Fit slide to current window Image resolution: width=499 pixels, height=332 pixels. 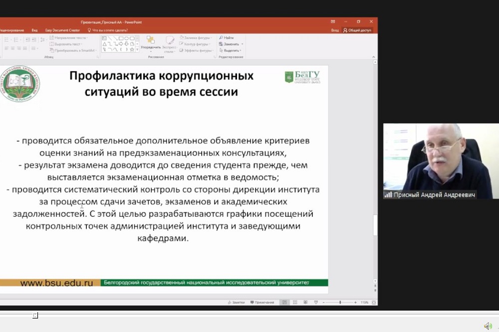click(373, 302)
